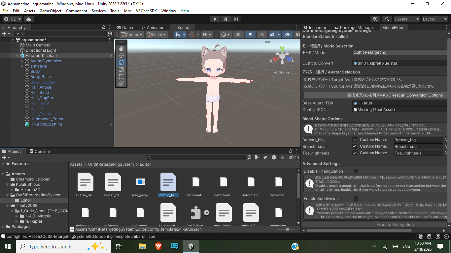Open the VRChat SDK menu

click(x=146, y=11)
